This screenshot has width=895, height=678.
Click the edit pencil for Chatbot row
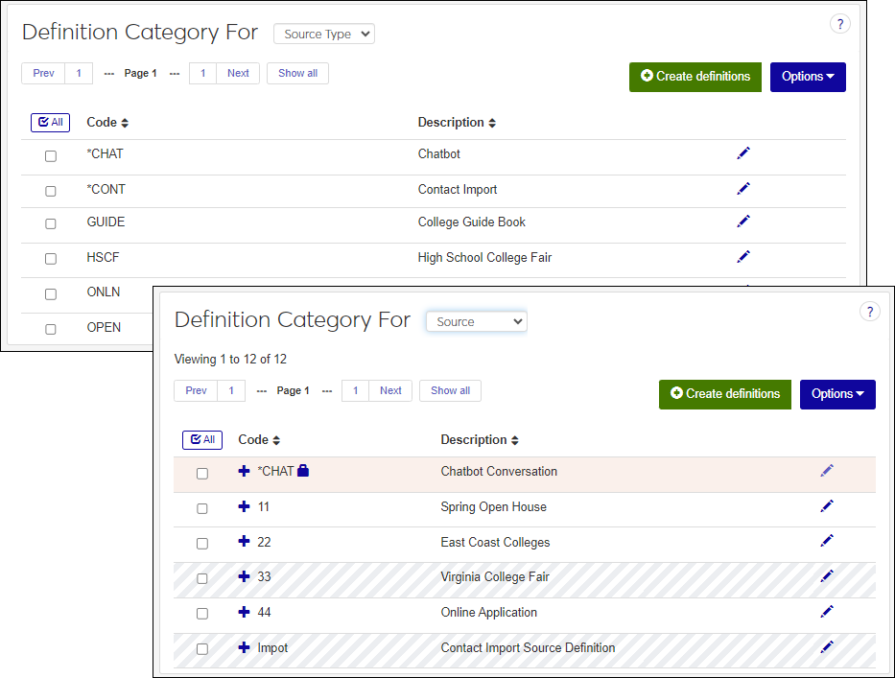[x=742, y=153]
